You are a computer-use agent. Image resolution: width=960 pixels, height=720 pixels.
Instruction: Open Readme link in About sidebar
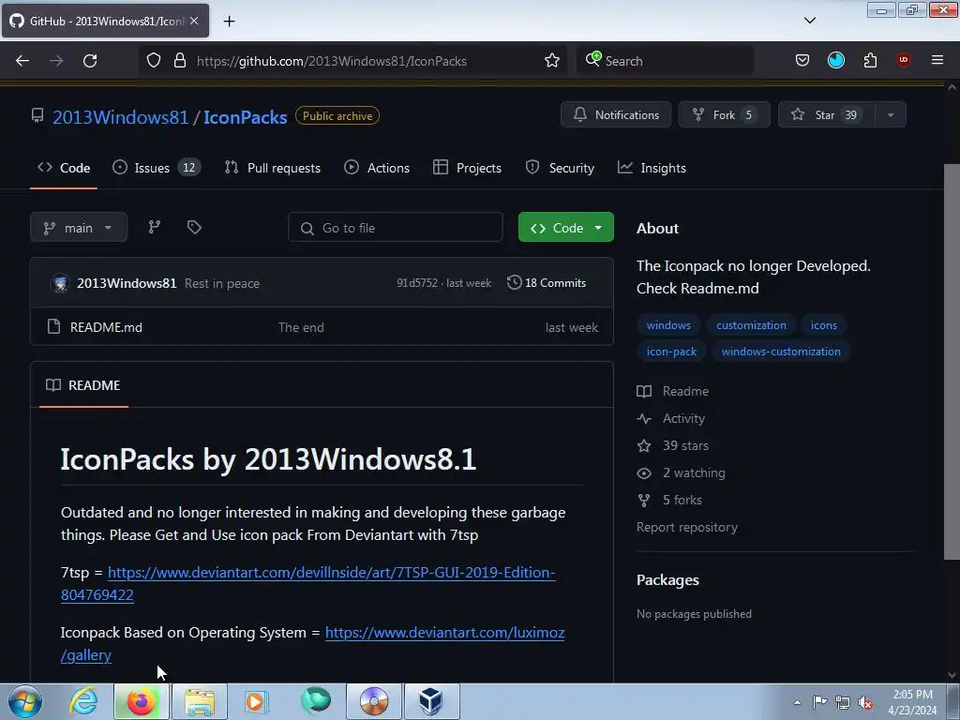coord(673,391)
